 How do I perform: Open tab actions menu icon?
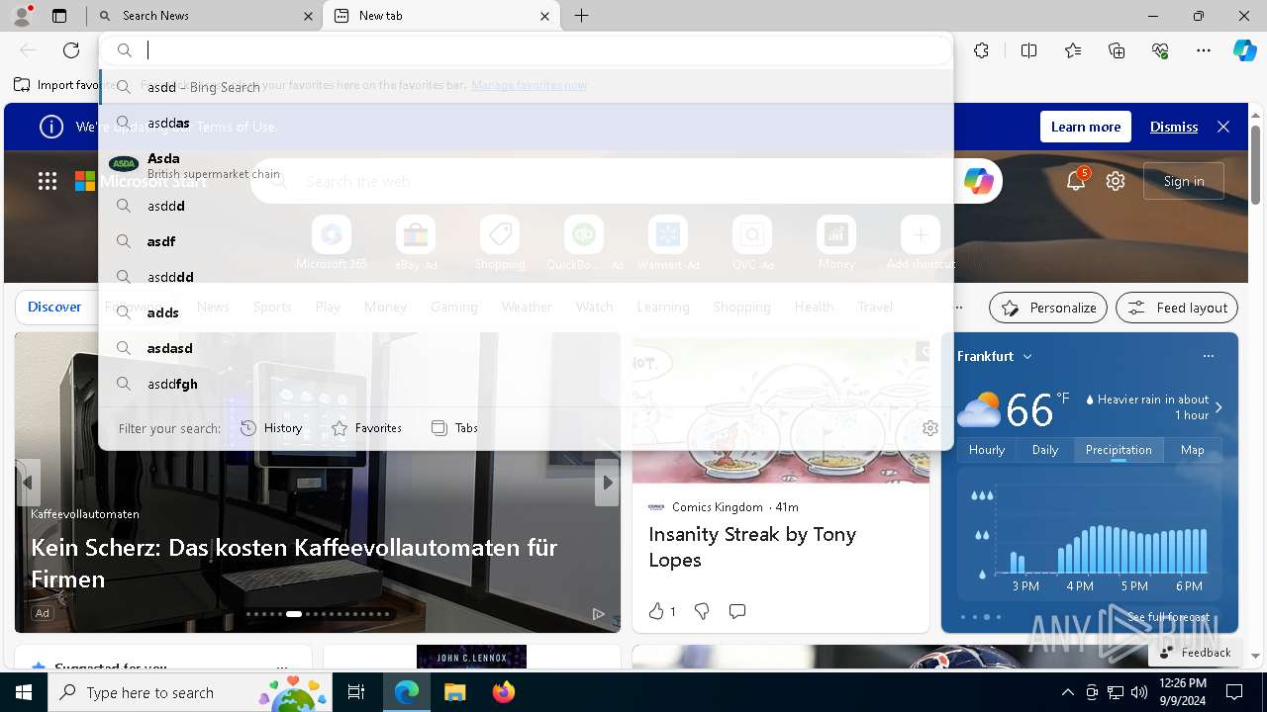point(59,16)
